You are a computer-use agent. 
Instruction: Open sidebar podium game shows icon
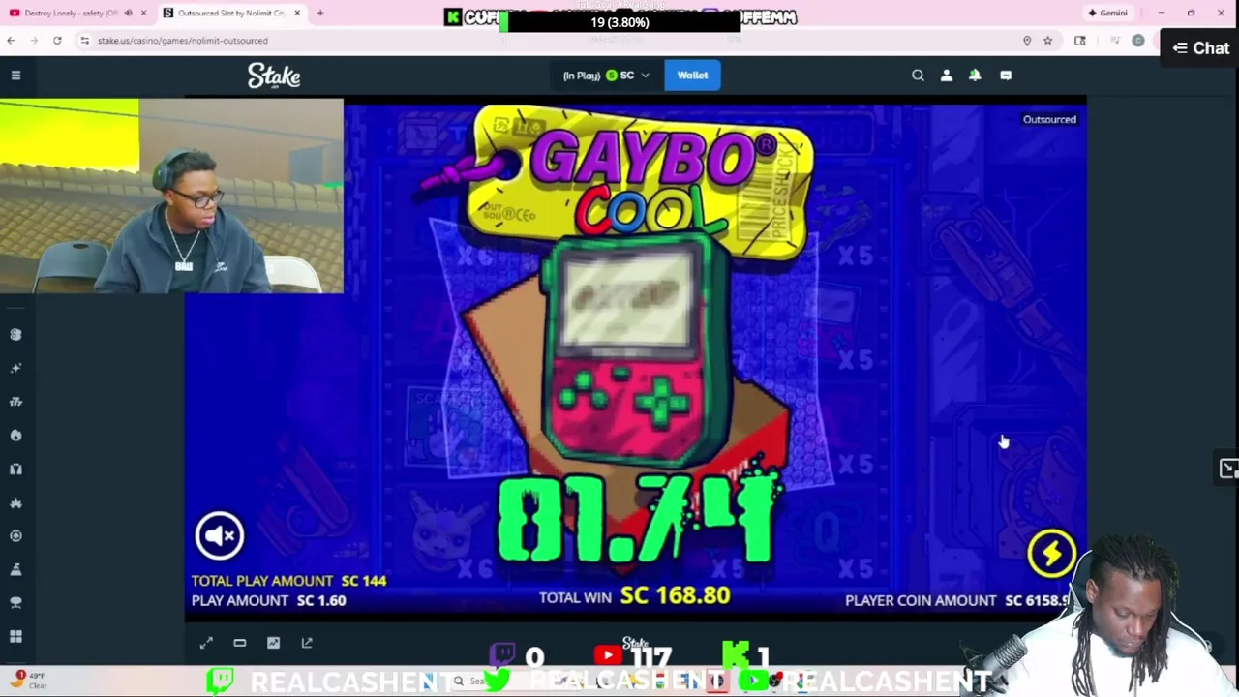tap(15, 569)
